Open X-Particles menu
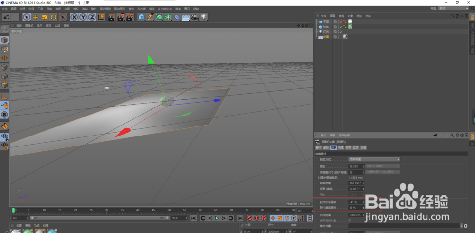Screen dimensions: 475x233 tap(165, 9)
